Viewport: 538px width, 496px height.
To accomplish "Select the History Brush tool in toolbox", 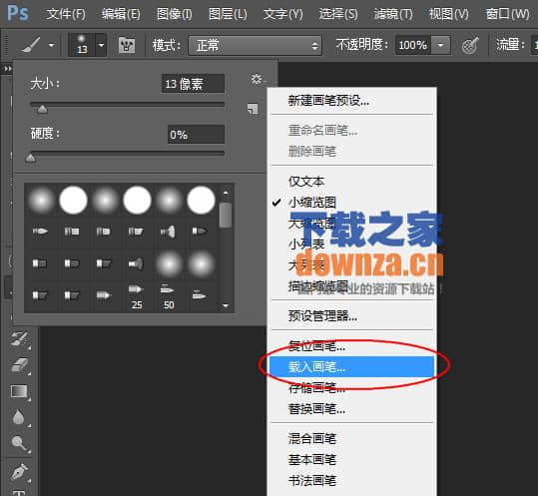I will click(20, 339).
